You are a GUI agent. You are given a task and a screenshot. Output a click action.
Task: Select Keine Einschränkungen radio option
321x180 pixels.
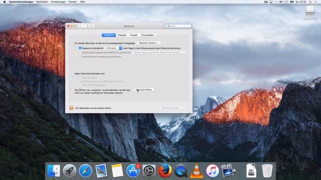80,84
